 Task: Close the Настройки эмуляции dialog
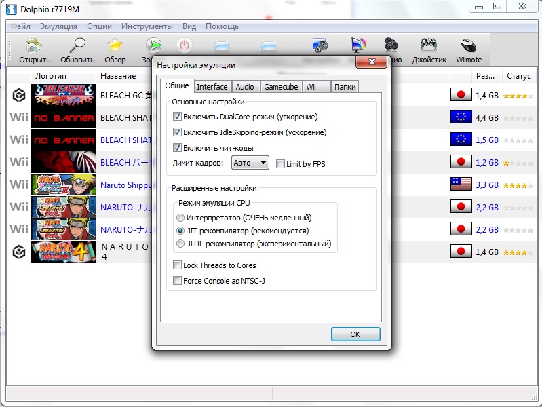[372, 62]
